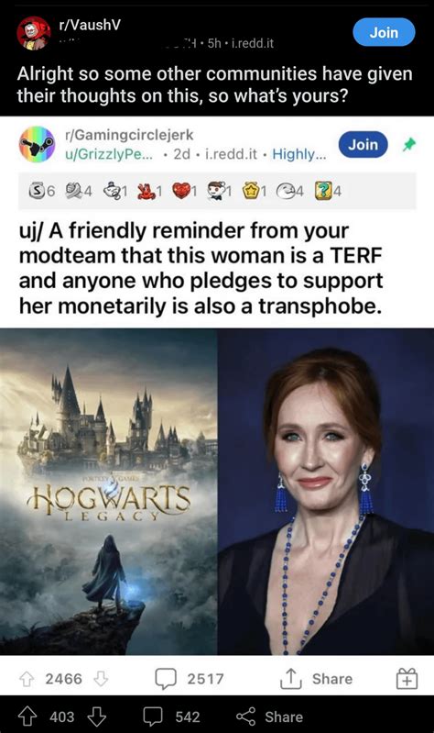Screen dimensions: 434x733
Task: Tap the red crab award icon
Action: [146, 191]
